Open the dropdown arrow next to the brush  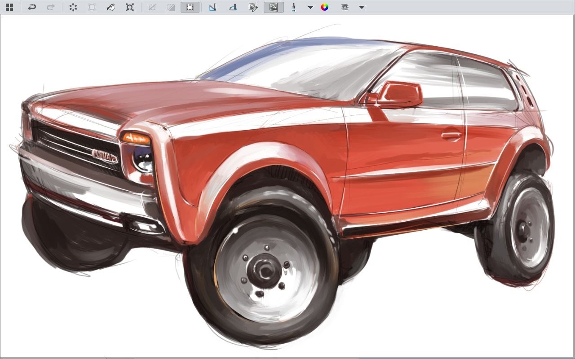click(x=310, y=7)
